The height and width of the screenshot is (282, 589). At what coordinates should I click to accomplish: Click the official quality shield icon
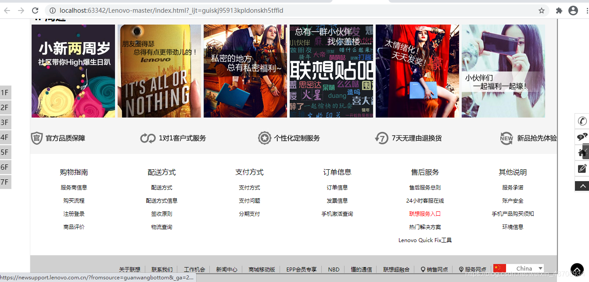coord(37,138)
